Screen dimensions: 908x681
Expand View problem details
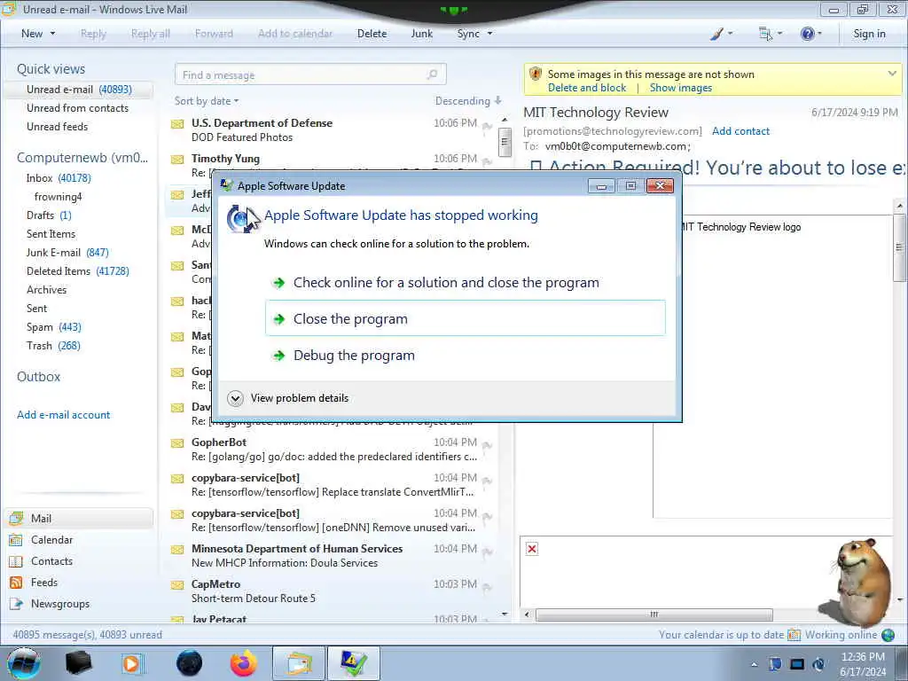coord(235,398)
